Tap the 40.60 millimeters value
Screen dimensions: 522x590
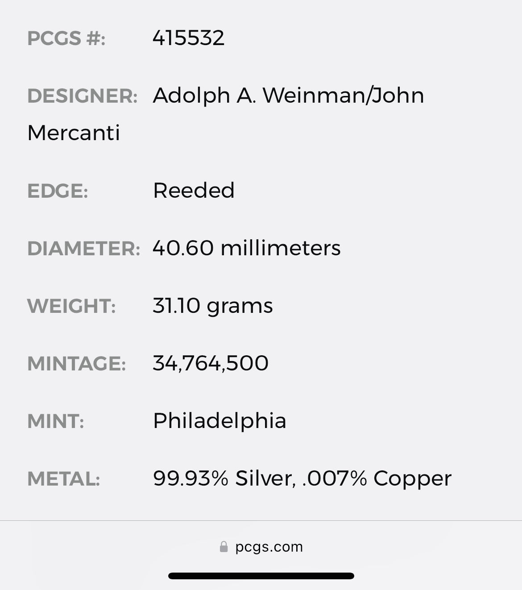tap(246, 248)
